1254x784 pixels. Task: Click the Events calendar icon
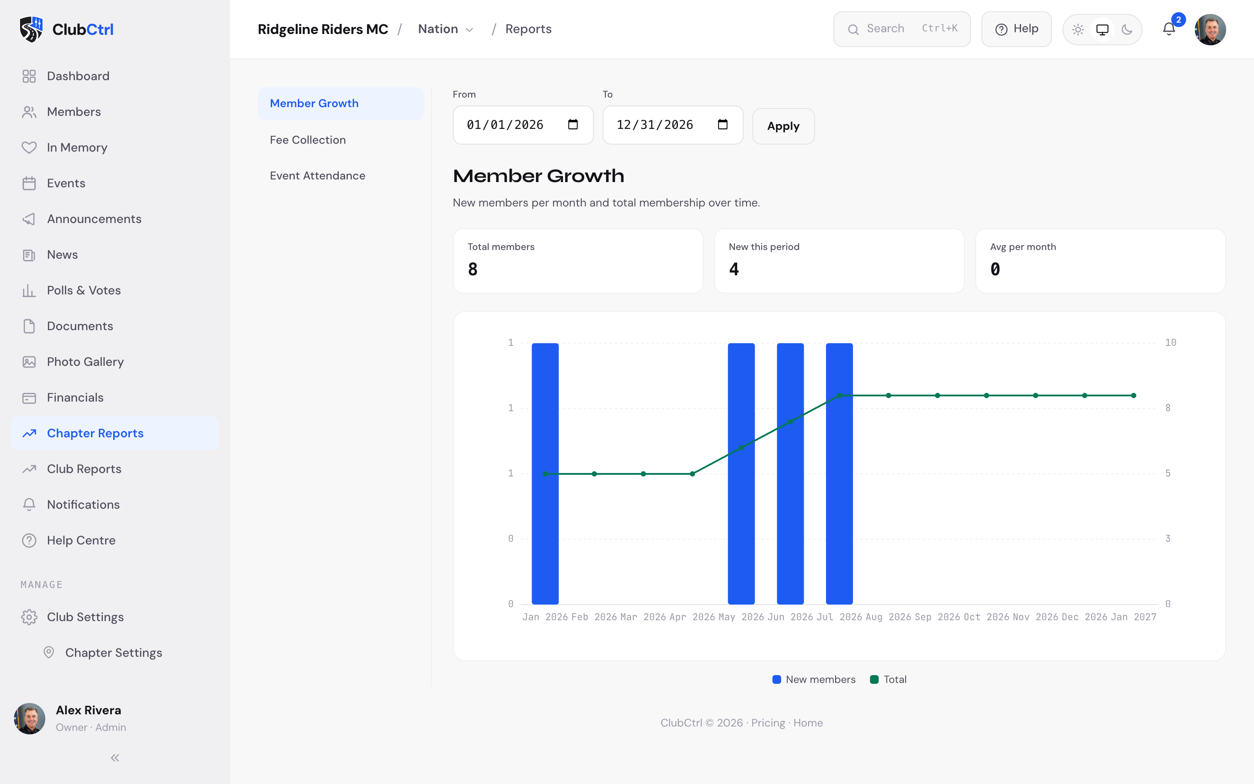(x=29, y=183)
